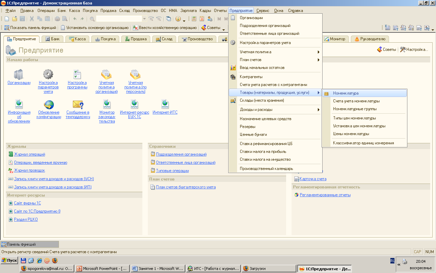Click into the toolbar search input field
The width and height of the screenshot is (436, 273).
(119, 19)
